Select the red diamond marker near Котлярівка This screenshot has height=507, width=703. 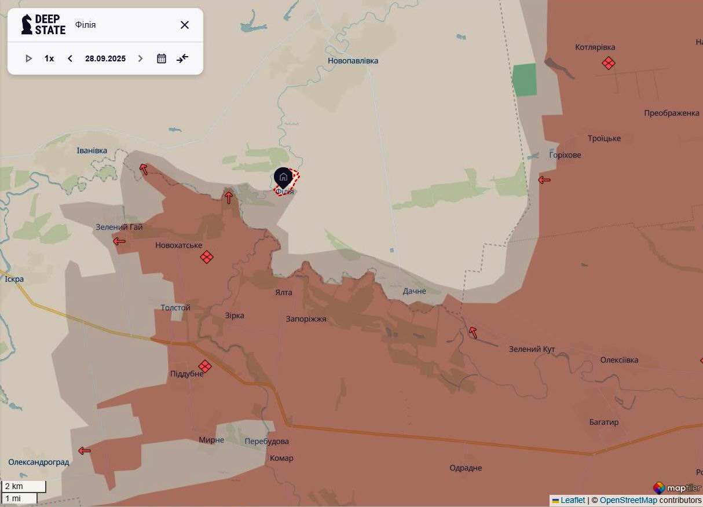(607, 64)
